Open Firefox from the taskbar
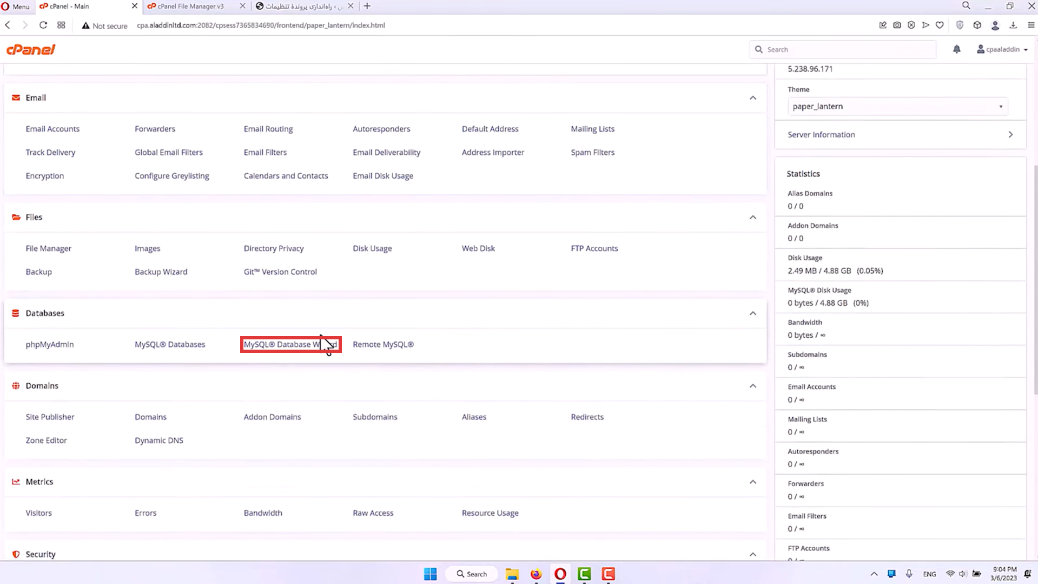Screen dimensions: 1038x584 [x=536, y=574]
